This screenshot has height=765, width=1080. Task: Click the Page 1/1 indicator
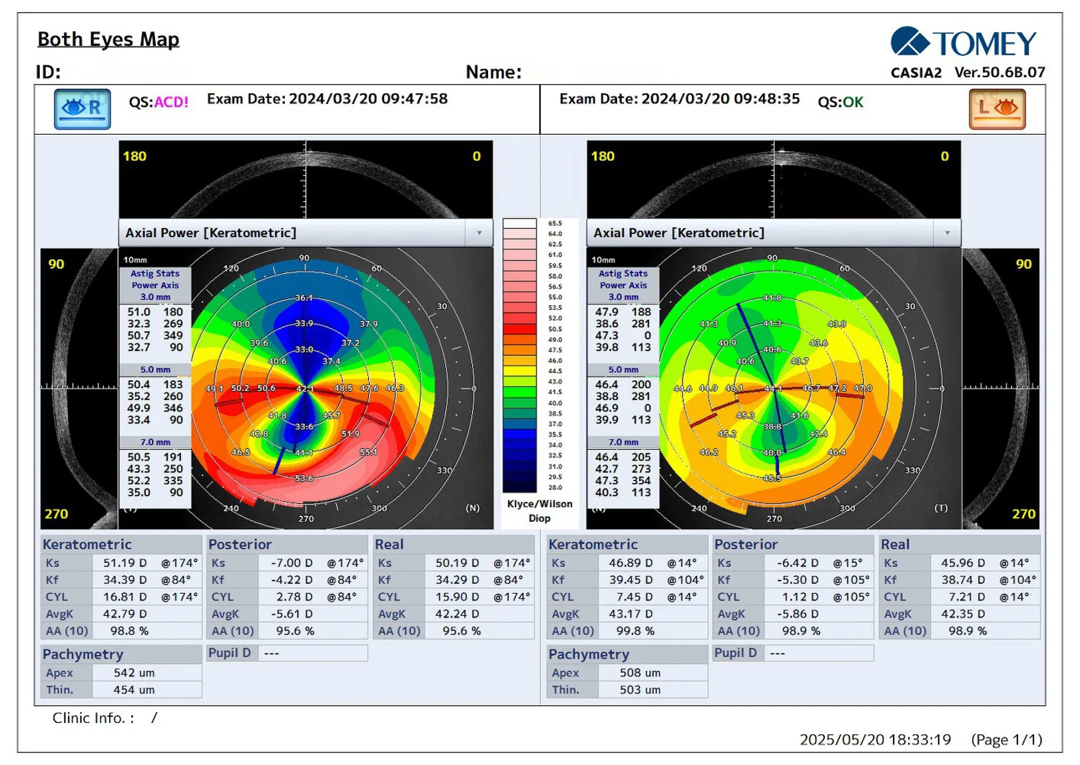click(x=1007, y=740)
